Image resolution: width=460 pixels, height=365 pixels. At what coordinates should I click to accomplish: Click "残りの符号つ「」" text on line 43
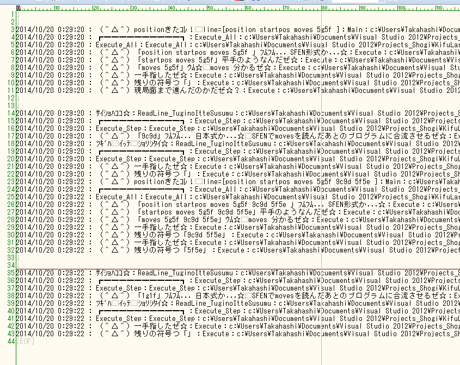click(x=164, y=334)
